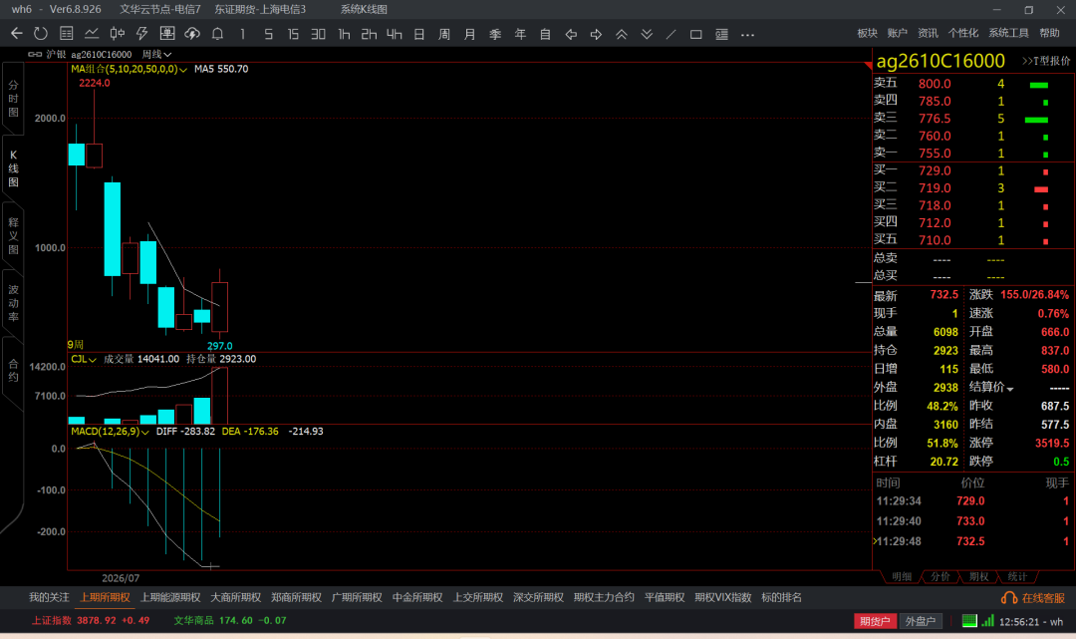
Task: Click the back arrow in toolbar
Action: pyautogui.click(x=17, y=34)
